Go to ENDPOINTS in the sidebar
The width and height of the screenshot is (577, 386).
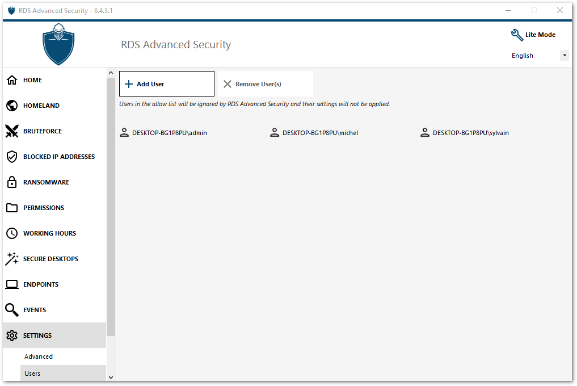click(x=54, y=284)
